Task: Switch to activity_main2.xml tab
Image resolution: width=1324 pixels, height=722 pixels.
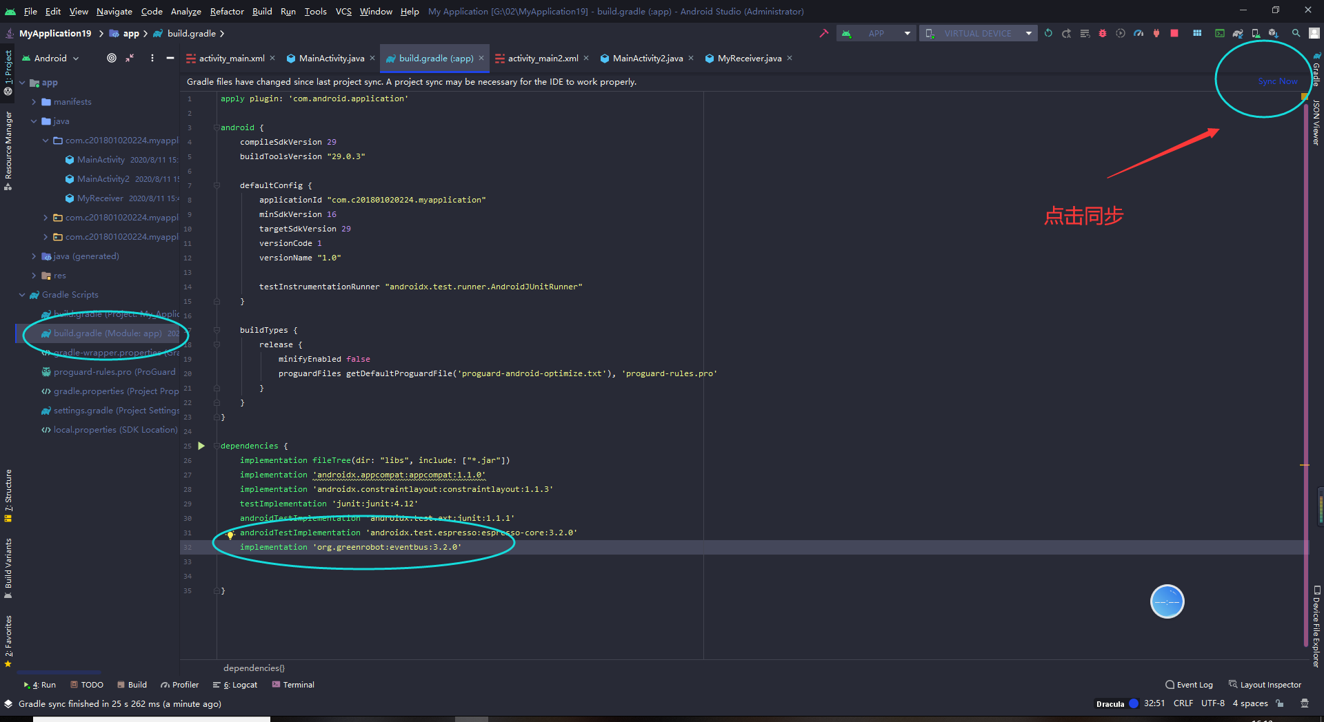Action: point(543,59)
